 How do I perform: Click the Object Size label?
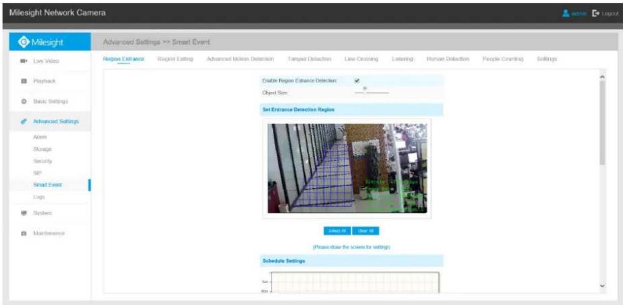[x=275, y=93]
